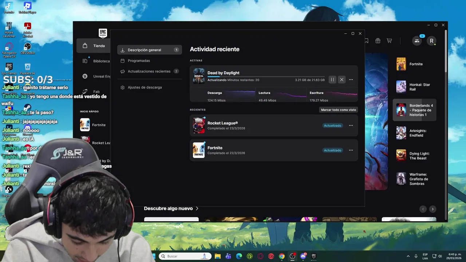Image resolution: width=466 pixels, height=262 pixels.
Task: Show hidden system tray icons
Action: tap(408, 256)
